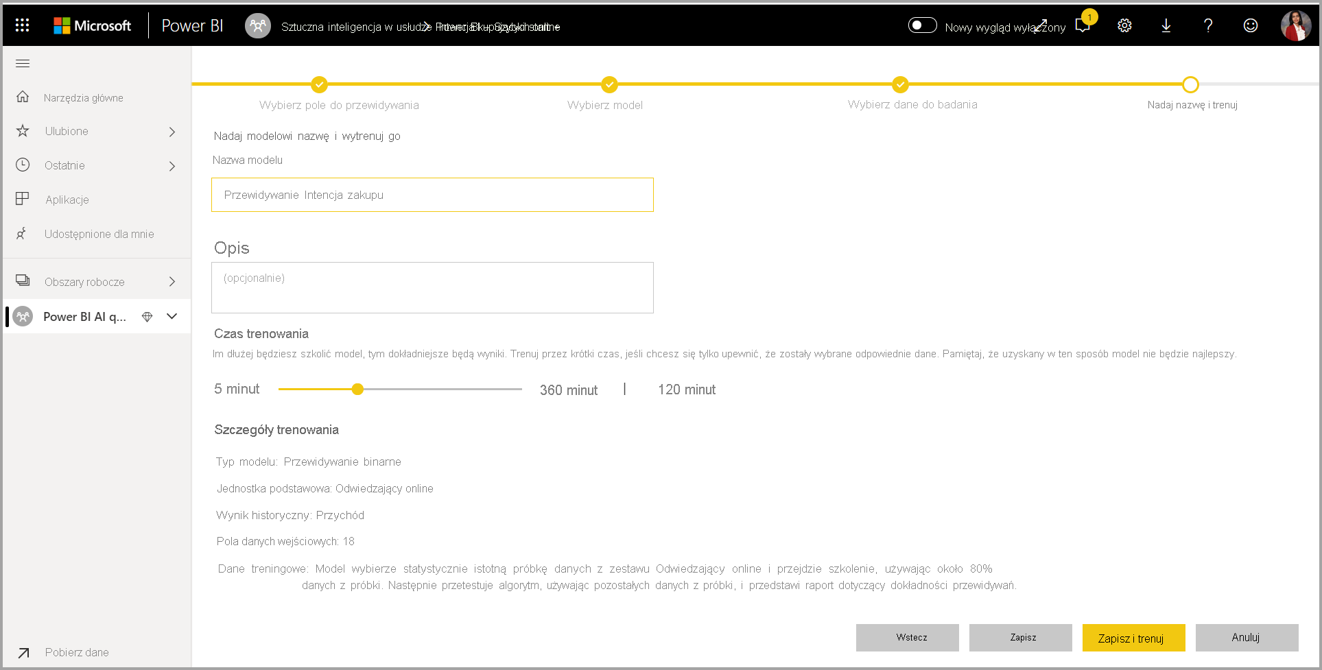Viewport: 1322px width, 670px height.
Task: Open Obszary robocze in the navigation
Action: click(84, 282)
